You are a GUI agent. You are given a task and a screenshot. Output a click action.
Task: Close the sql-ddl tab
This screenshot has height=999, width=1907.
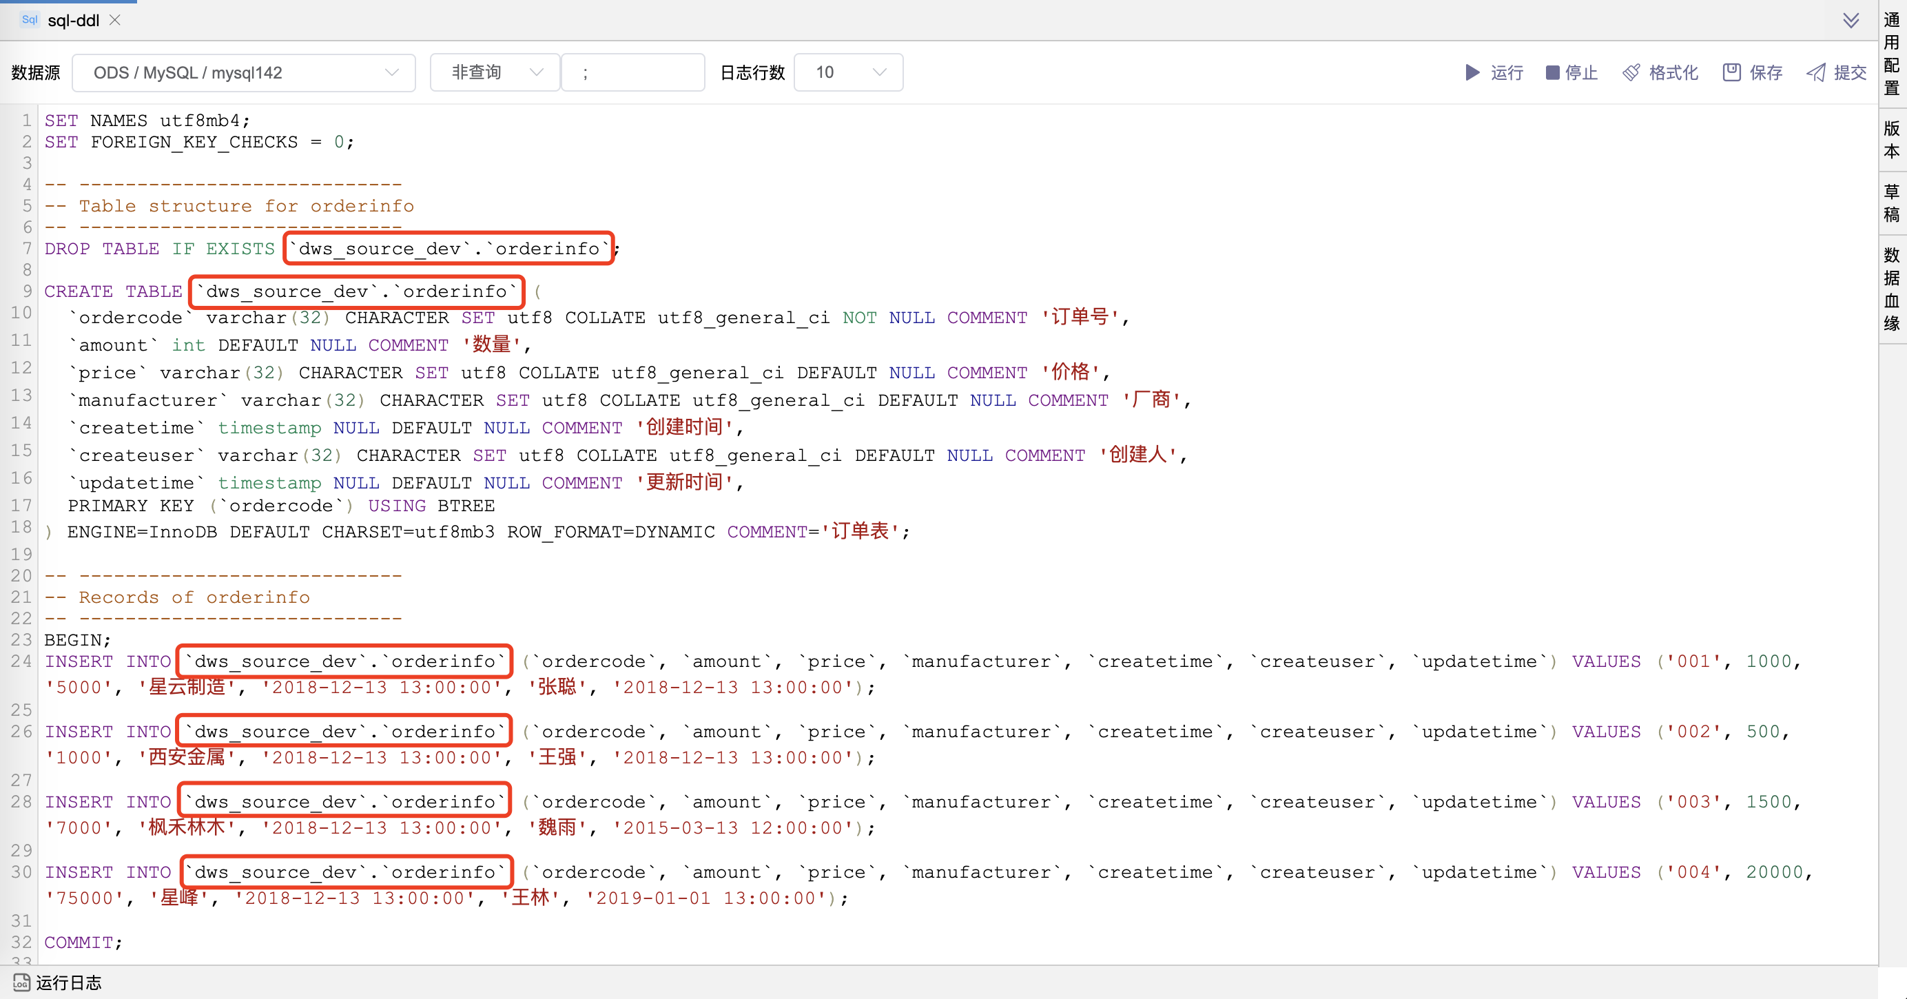115,20
